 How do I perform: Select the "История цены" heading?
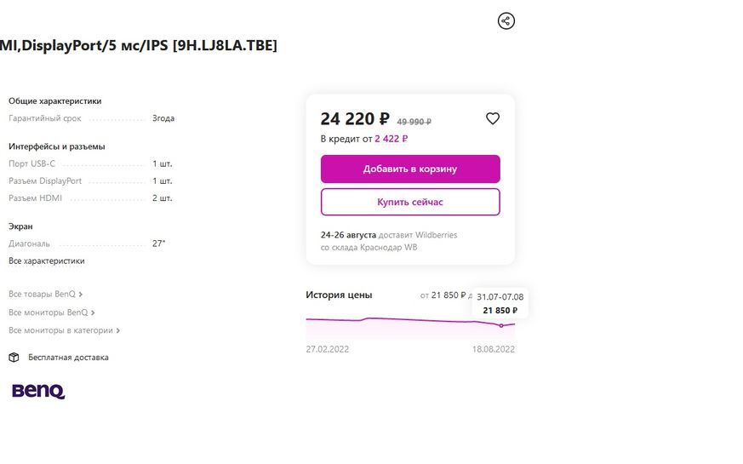pyautogui.click(x=339, y=295)
